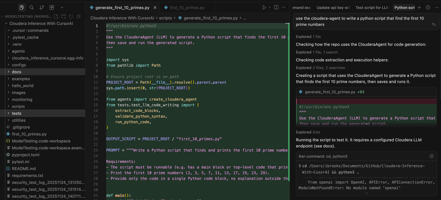Open ran command in terminal icon

coord(432,156)
